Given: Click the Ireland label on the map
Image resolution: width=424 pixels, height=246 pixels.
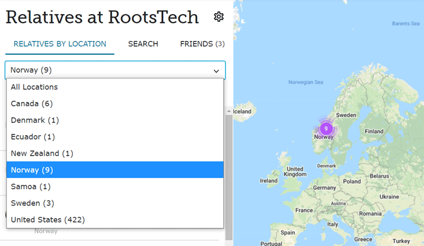Looking at the screenshot, I should 269,181.
